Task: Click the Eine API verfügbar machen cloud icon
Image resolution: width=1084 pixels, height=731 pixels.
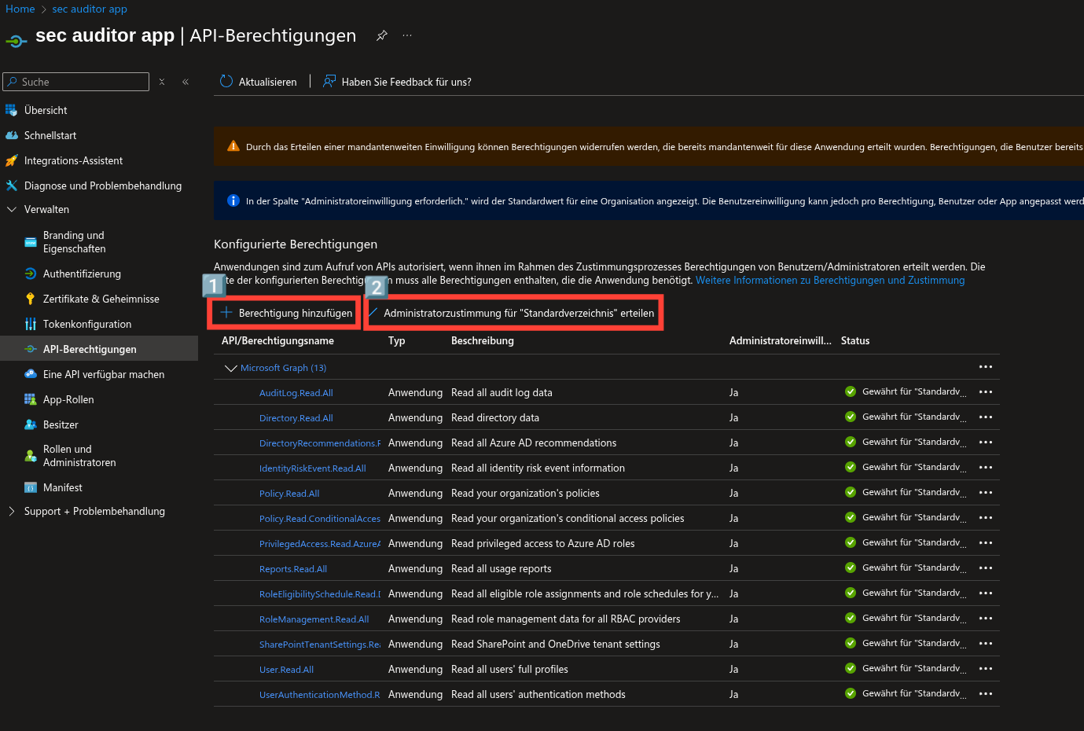Action: click(x=30, y=374)
